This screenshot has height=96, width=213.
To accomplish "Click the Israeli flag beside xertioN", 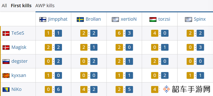I will point(115,19).
